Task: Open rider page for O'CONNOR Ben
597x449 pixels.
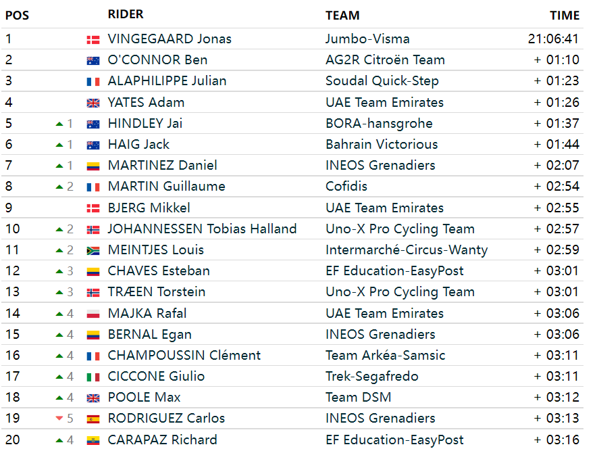Action: coord(157,60)
